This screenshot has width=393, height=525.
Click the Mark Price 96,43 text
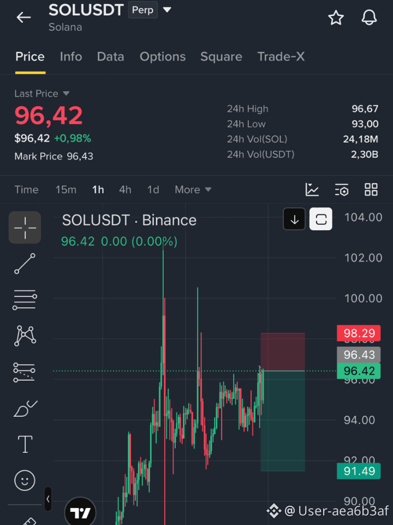[54, 156]
